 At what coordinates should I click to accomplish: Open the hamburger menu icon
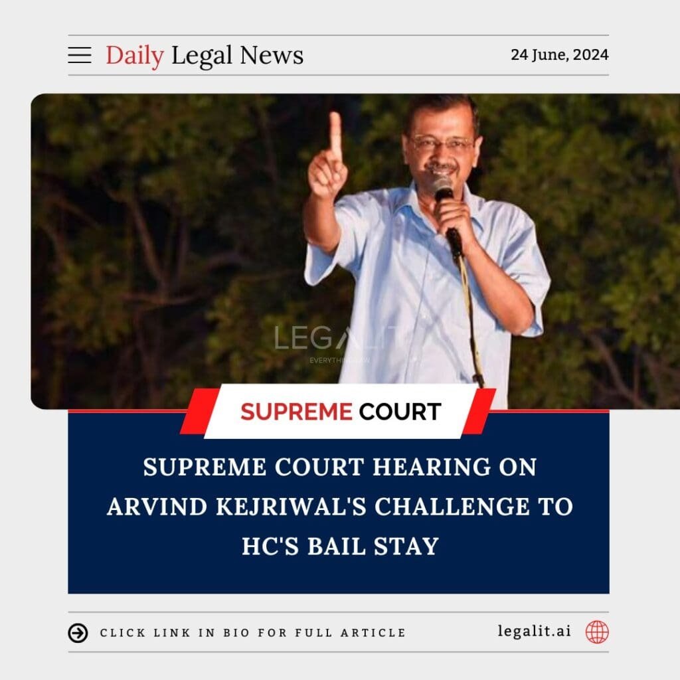(80, 55)
